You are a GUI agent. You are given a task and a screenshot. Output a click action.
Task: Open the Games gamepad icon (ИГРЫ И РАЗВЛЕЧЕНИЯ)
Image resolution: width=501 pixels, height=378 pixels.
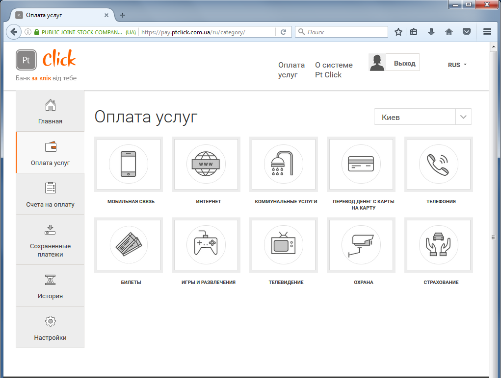(x=206, y=245)
